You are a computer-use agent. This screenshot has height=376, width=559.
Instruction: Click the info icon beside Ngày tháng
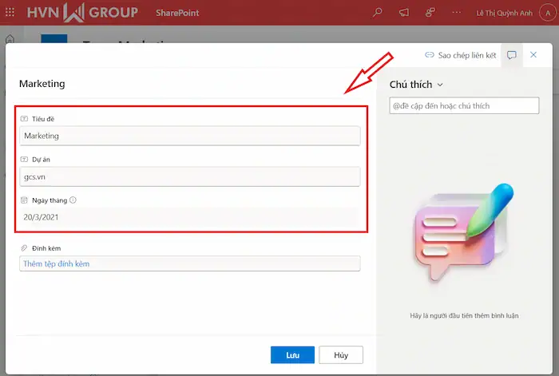pyautogui.click(x=73, y=200)
